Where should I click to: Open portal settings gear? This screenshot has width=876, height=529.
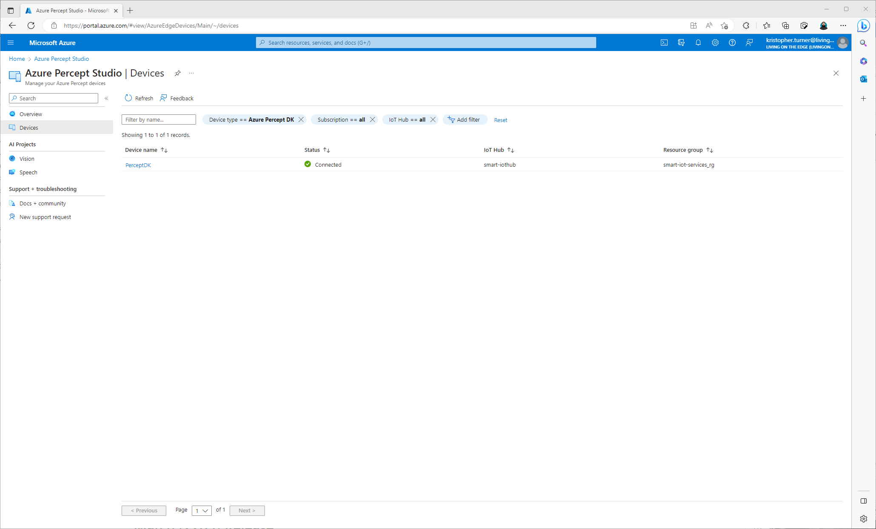[715, 43]
